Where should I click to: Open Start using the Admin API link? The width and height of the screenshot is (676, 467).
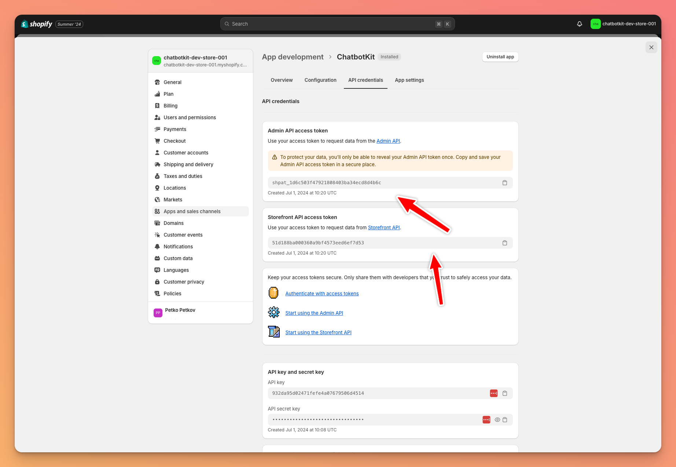click(x=314, y=313)
